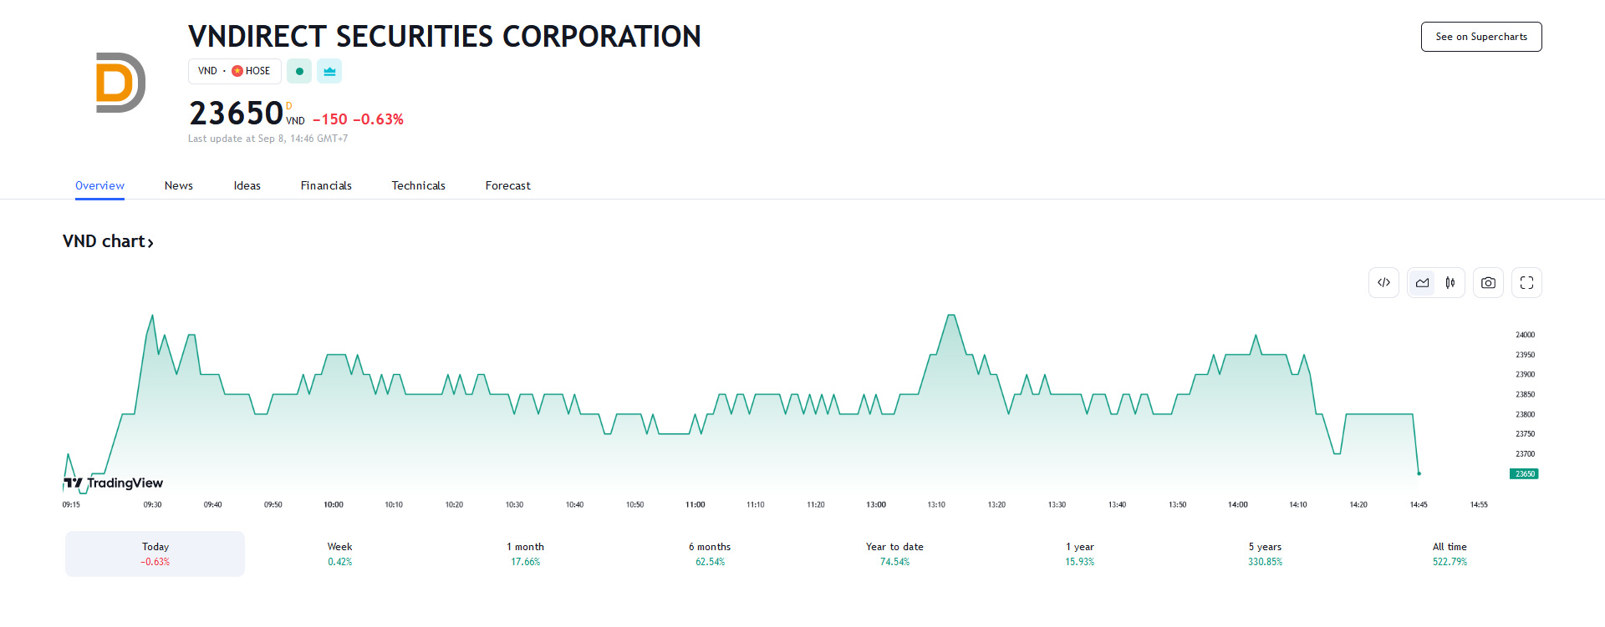1605x627 pixels.
Task: Select the Today time range
Action: (x=155, y=554)
